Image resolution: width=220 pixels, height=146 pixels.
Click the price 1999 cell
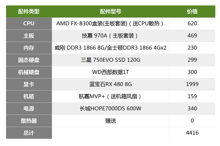[x=192, y=84]
